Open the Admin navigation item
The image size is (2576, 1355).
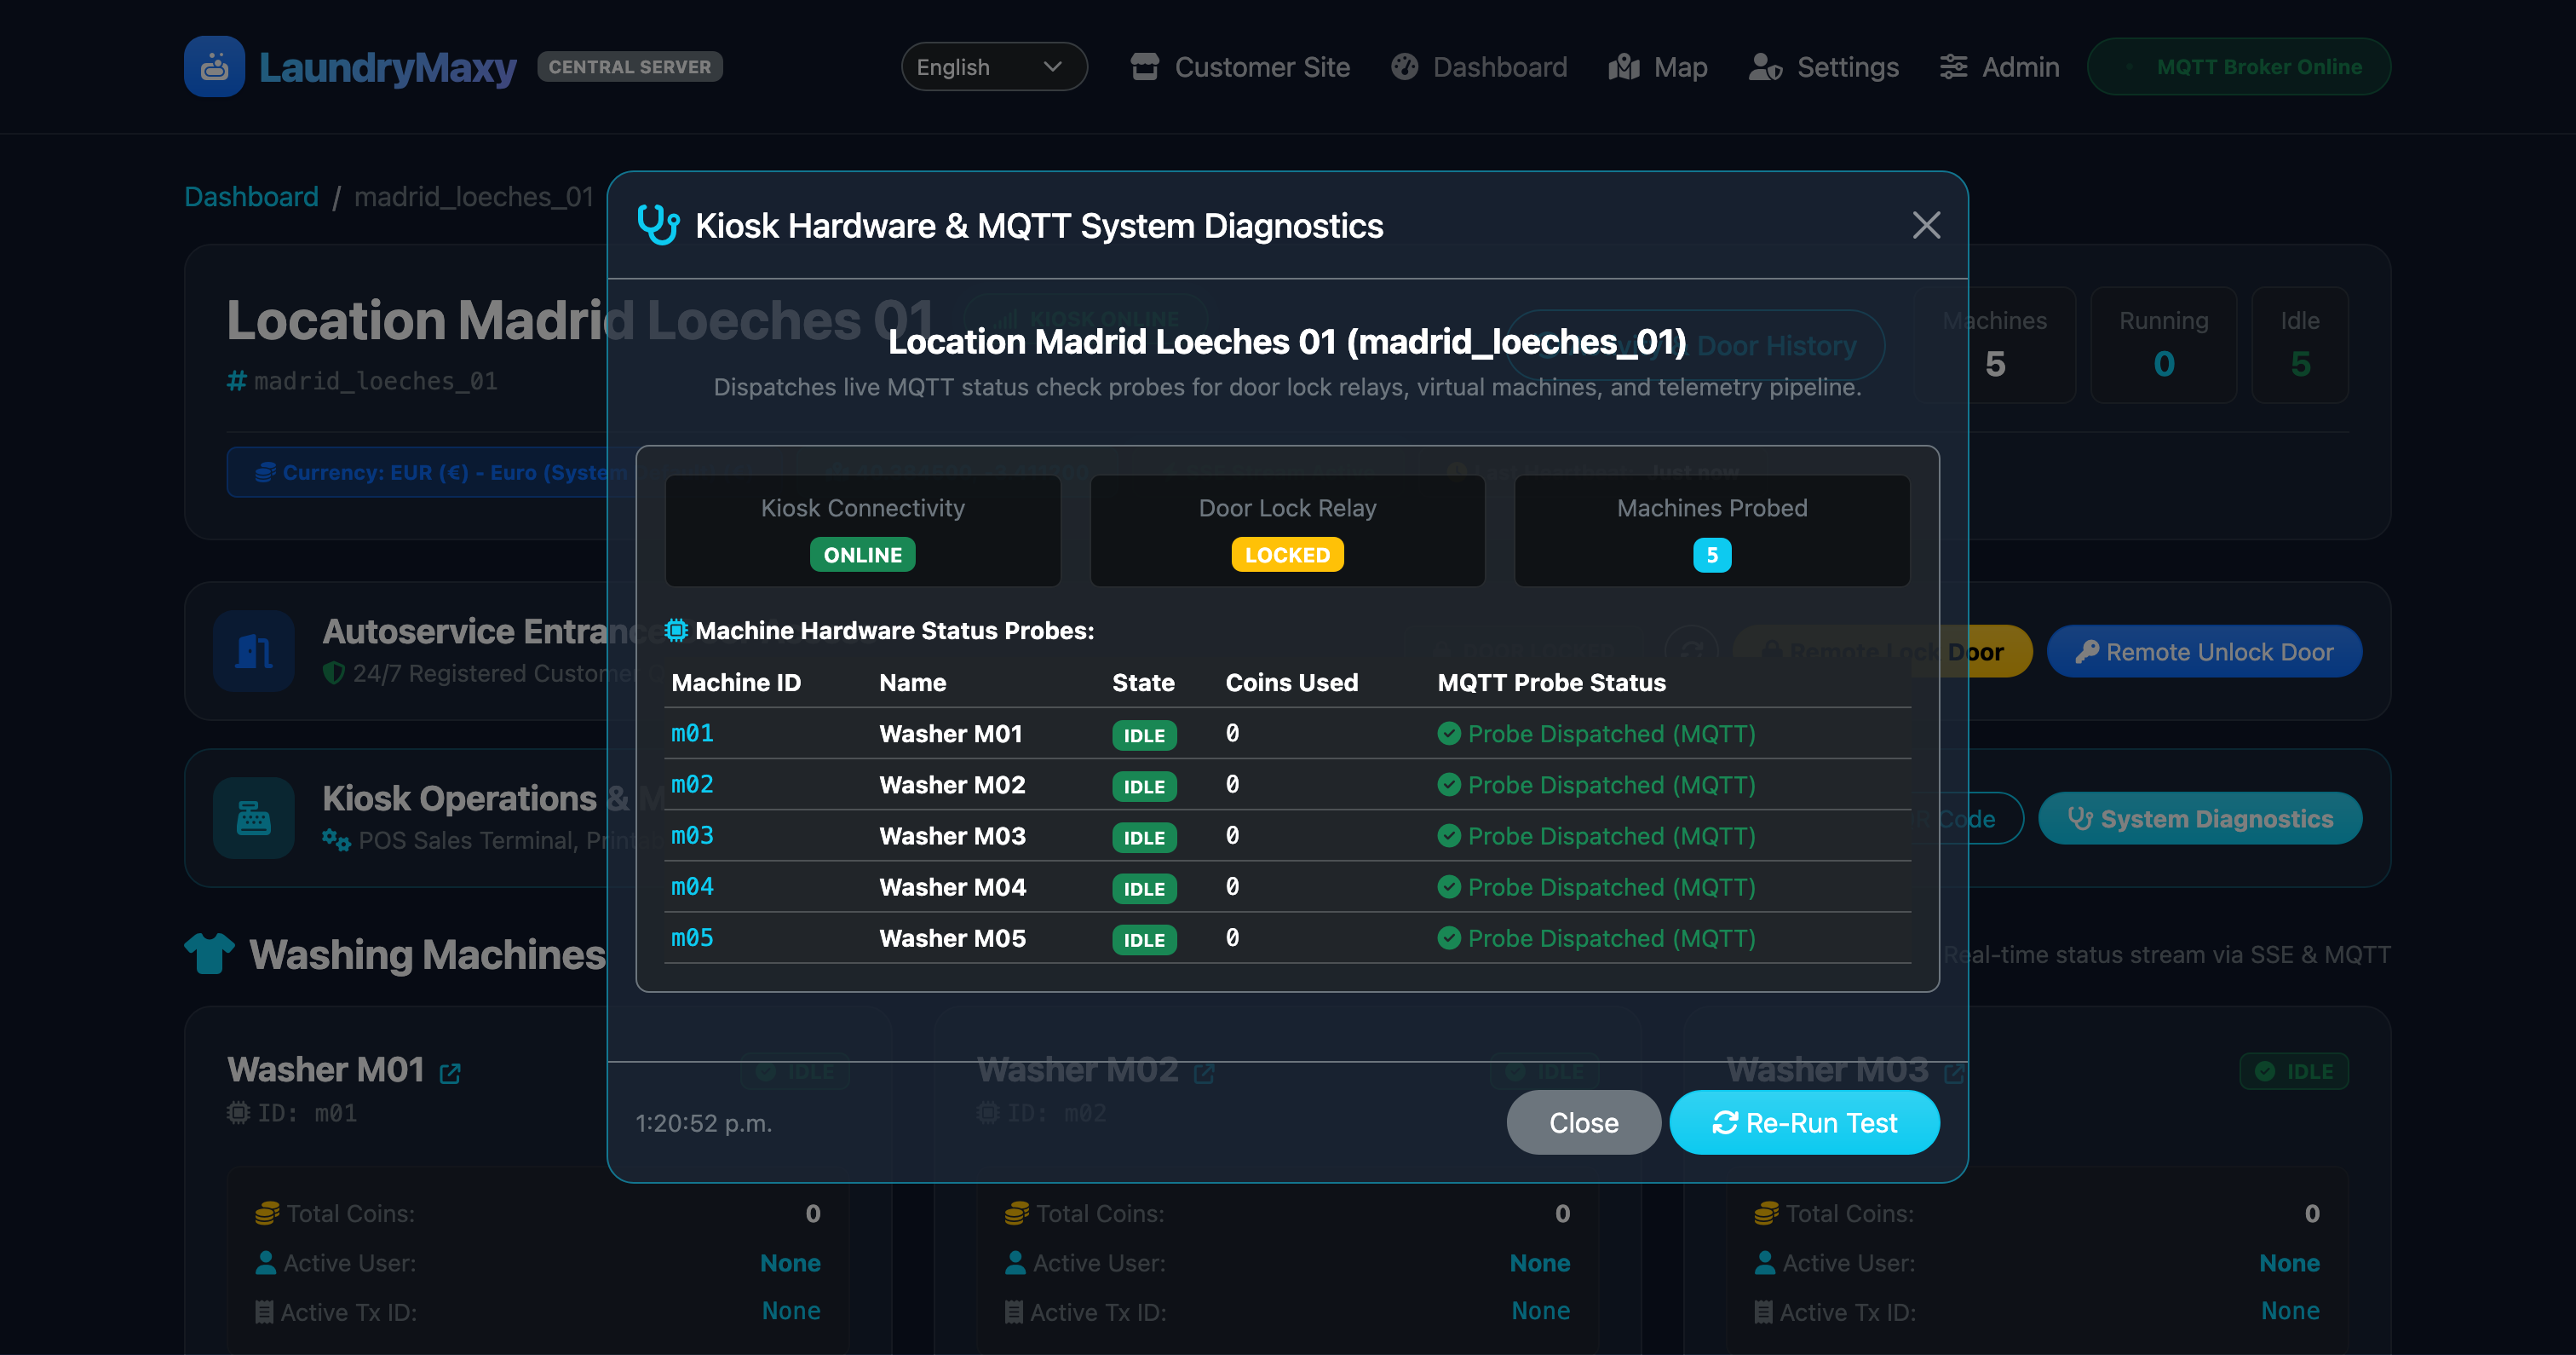(x=1999, y=67)
